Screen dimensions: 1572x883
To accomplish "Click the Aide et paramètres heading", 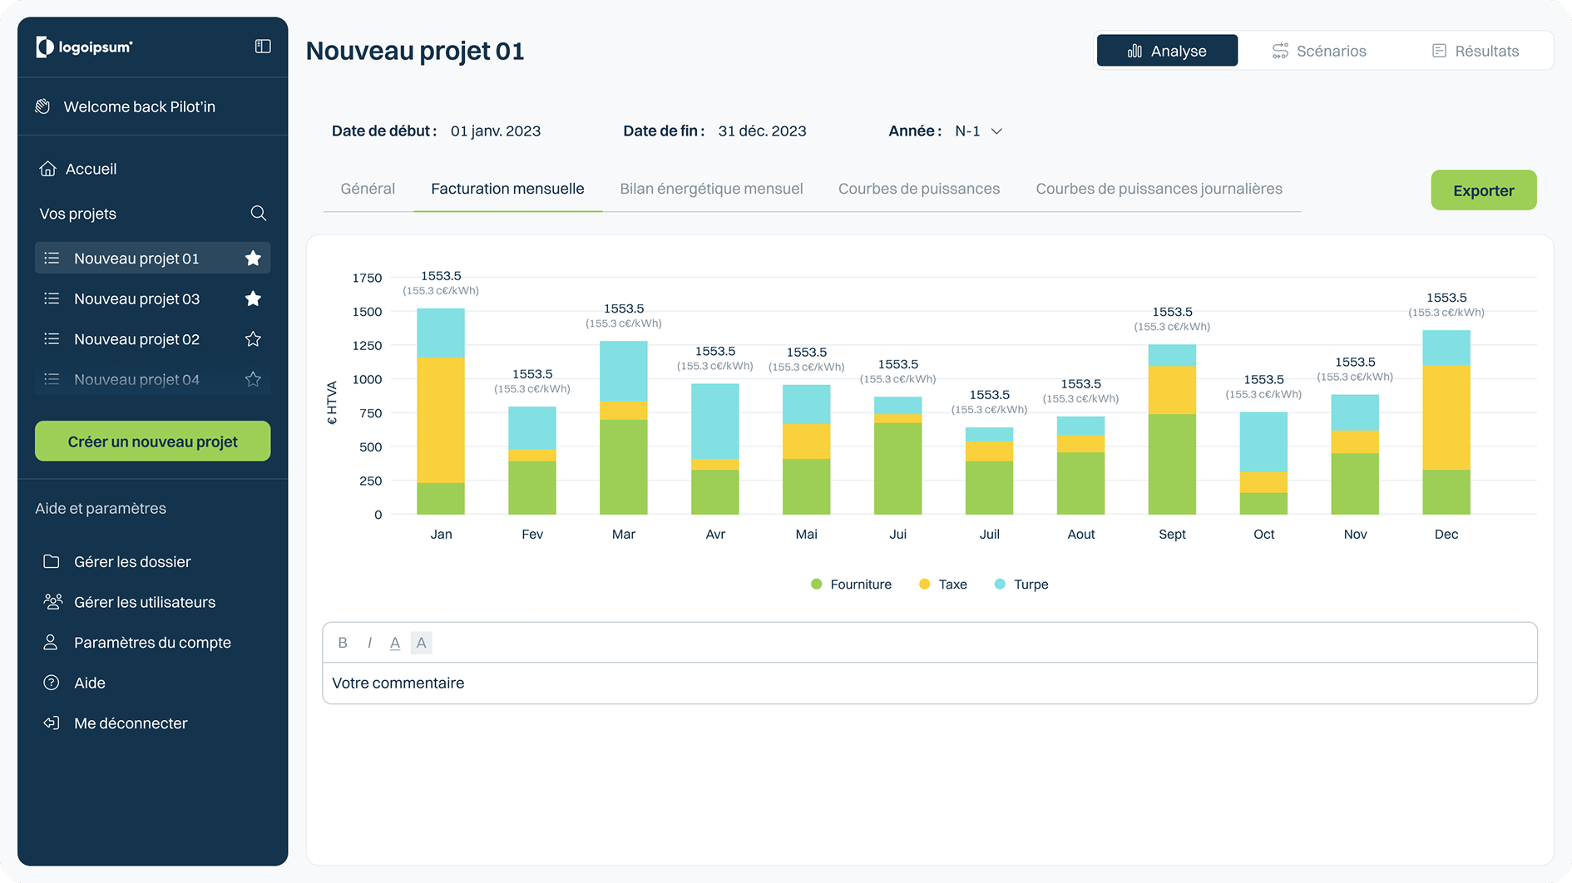I will click(x=101, y=508).
